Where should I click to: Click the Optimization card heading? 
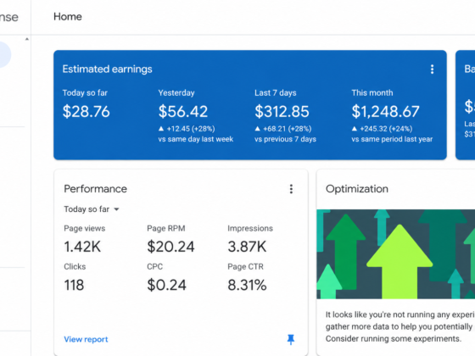click(357, 189)
